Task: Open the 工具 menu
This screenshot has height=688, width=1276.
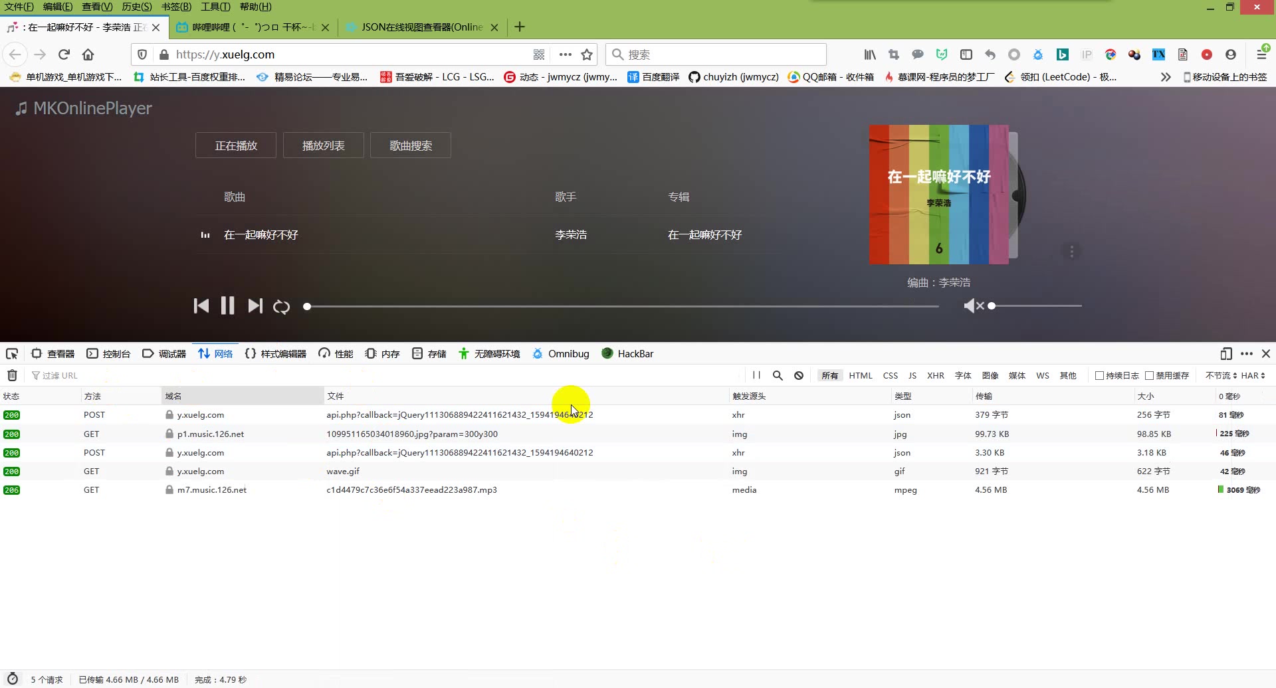Action: pyautogui.click(x=215, y=7)
